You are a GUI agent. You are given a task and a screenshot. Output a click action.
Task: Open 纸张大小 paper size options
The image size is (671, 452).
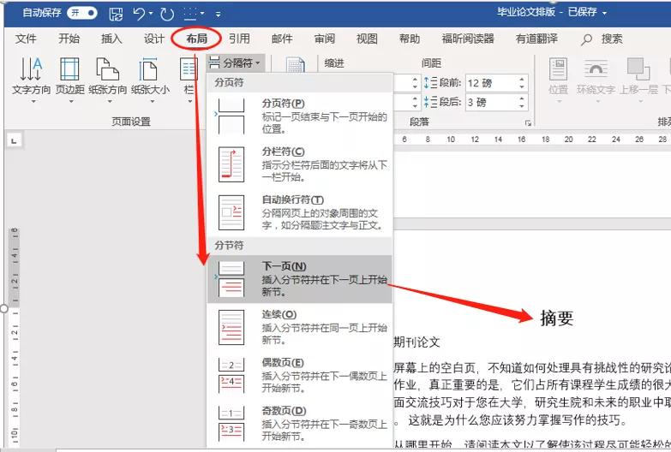(x=150, y=80)
